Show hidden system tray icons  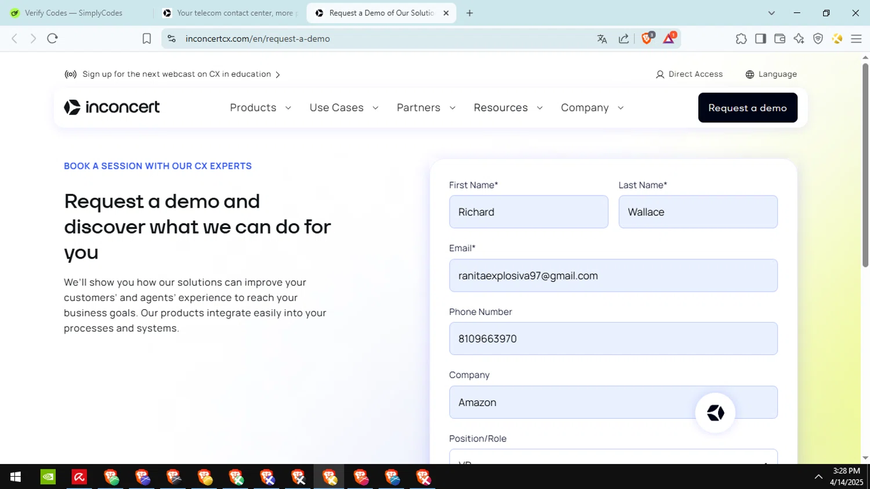818,477
